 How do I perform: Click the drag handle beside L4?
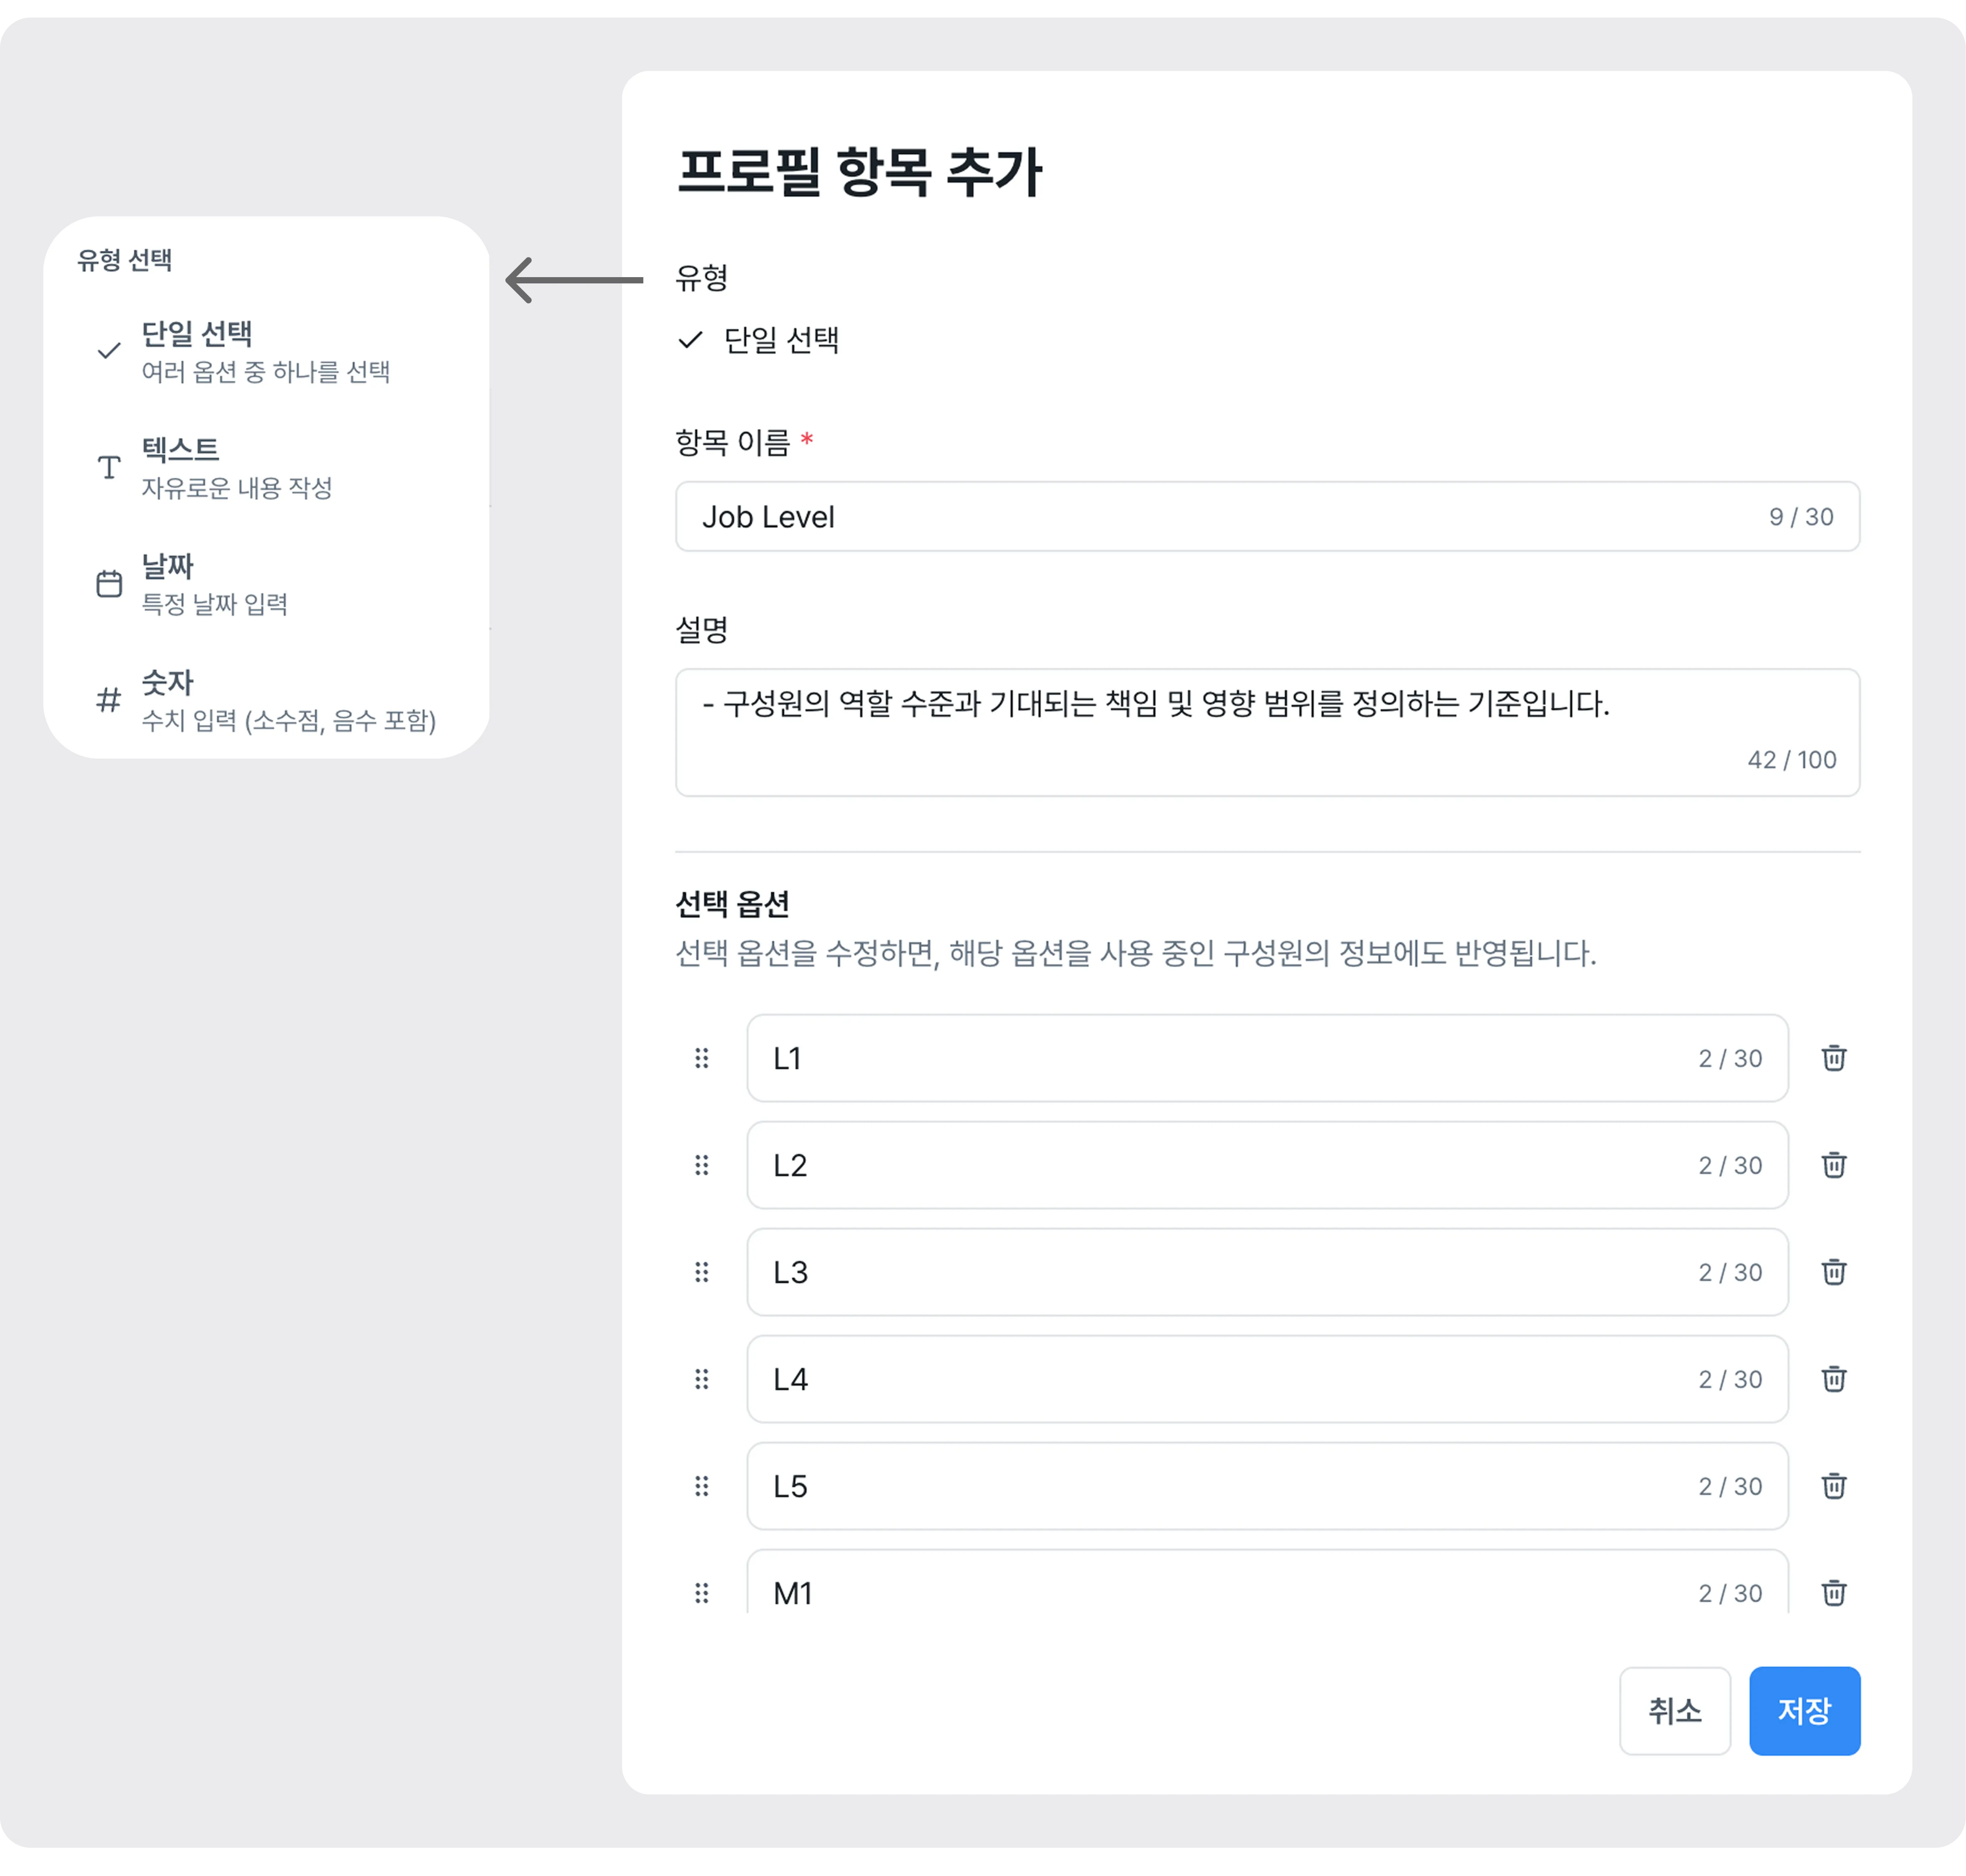(702, 1379)
